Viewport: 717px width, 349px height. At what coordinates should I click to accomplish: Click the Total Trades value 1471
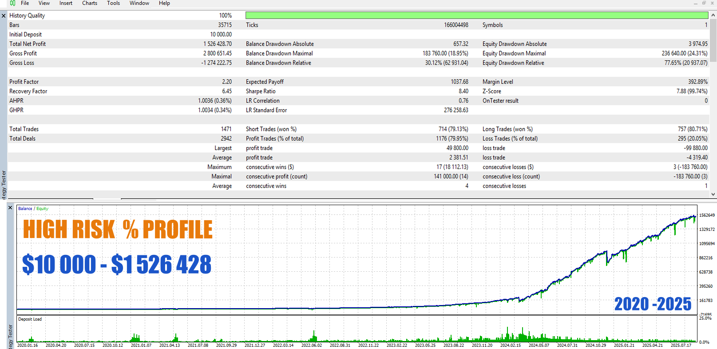click(x=226, y=129)
